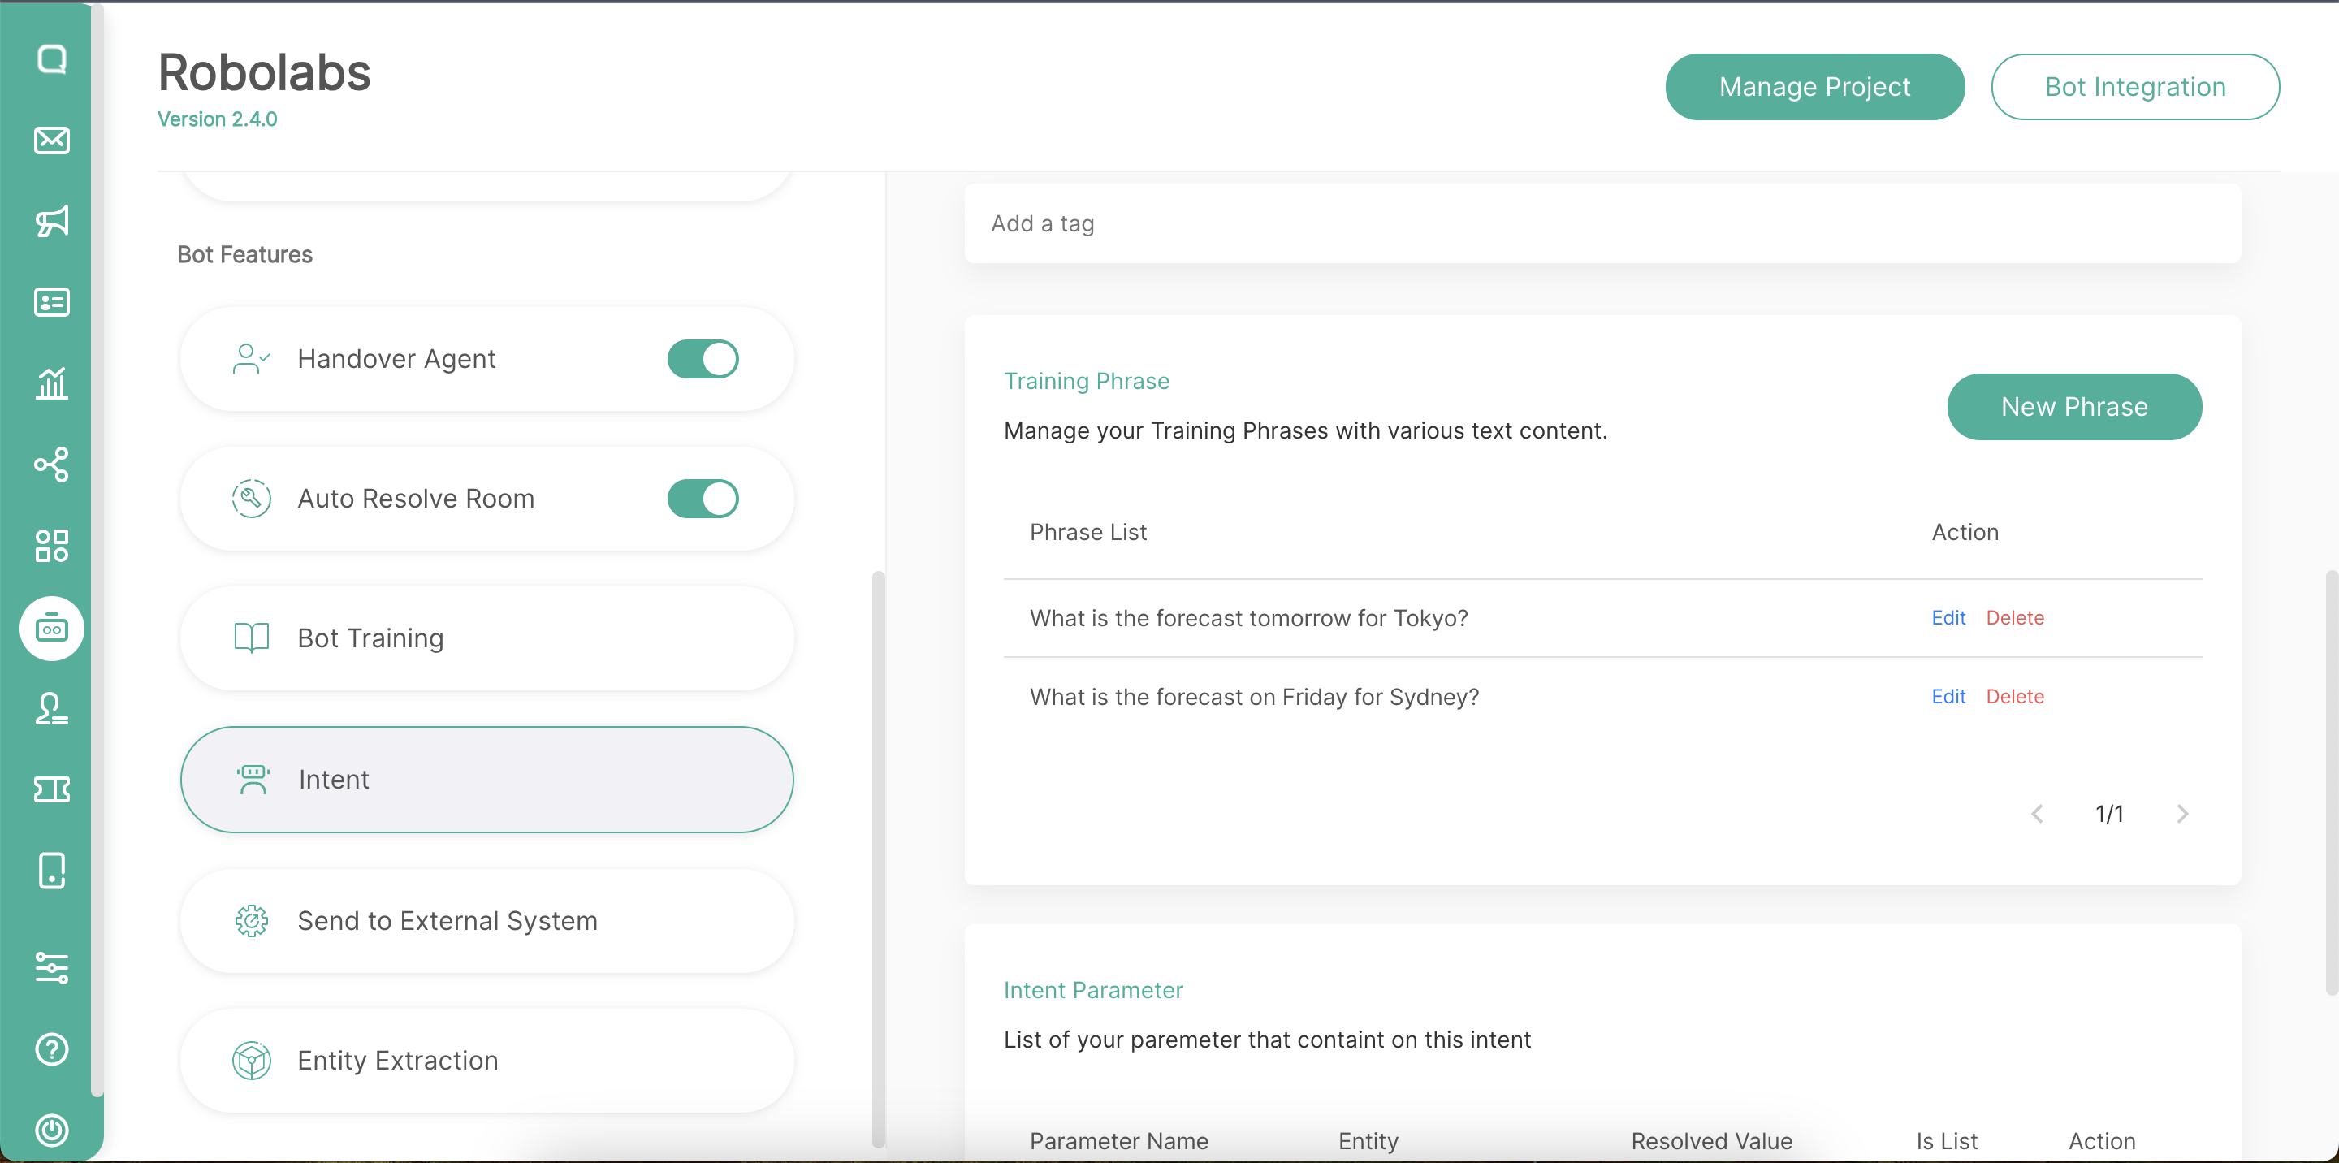The height and width of the screenshot is (1163, 2339).
Task: Open the apps grid sidebar icon
Action: pos(52,546)
